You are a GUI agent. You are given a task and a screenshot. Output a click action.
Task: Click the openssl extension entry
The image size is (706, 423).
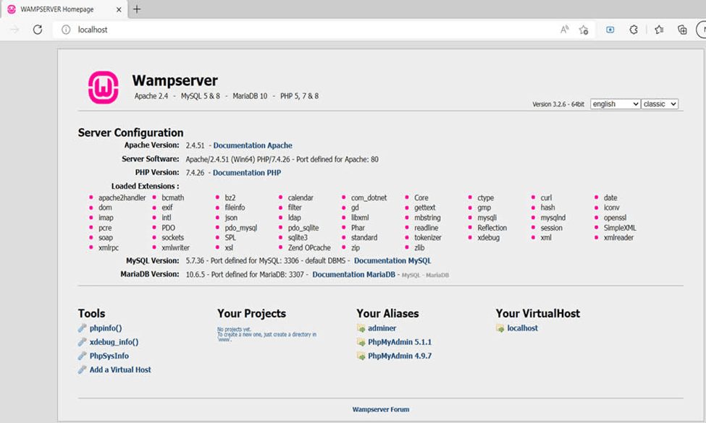pyautogui.click(x=615, y=218)
